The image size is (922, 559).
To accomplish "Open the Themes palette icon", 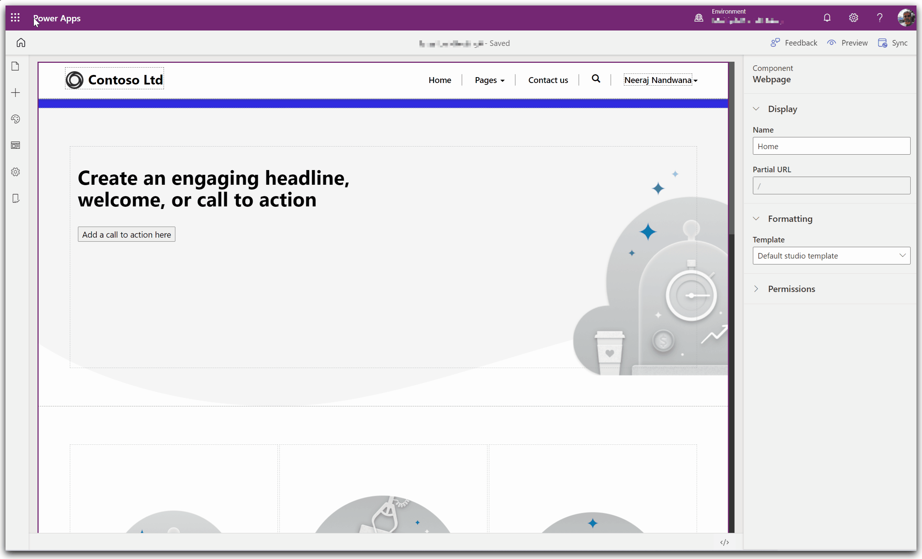I will 15,119.
